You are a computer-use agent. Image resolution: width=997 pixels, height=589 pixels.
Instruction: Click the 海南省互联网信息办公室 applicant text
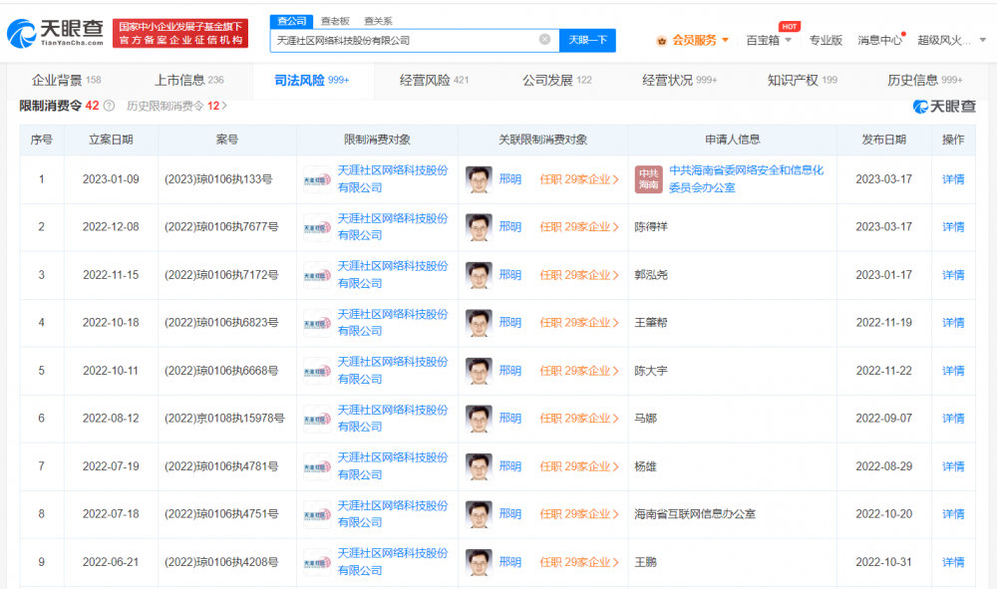pos(695,514)
